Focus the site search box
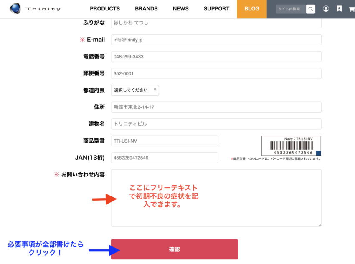Image resolution: width=355 pixels, height=264 pixels. click(291, 9)
